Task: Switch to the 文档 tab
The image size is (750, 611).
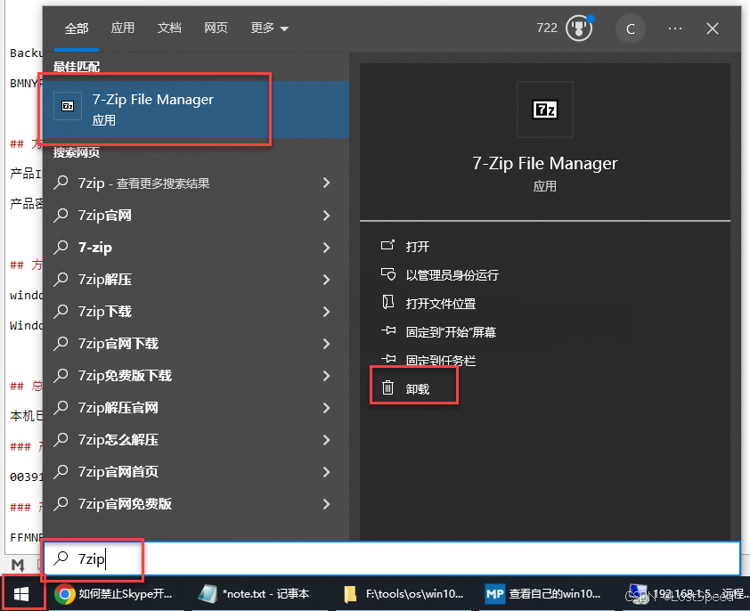Action: [169, 29]
